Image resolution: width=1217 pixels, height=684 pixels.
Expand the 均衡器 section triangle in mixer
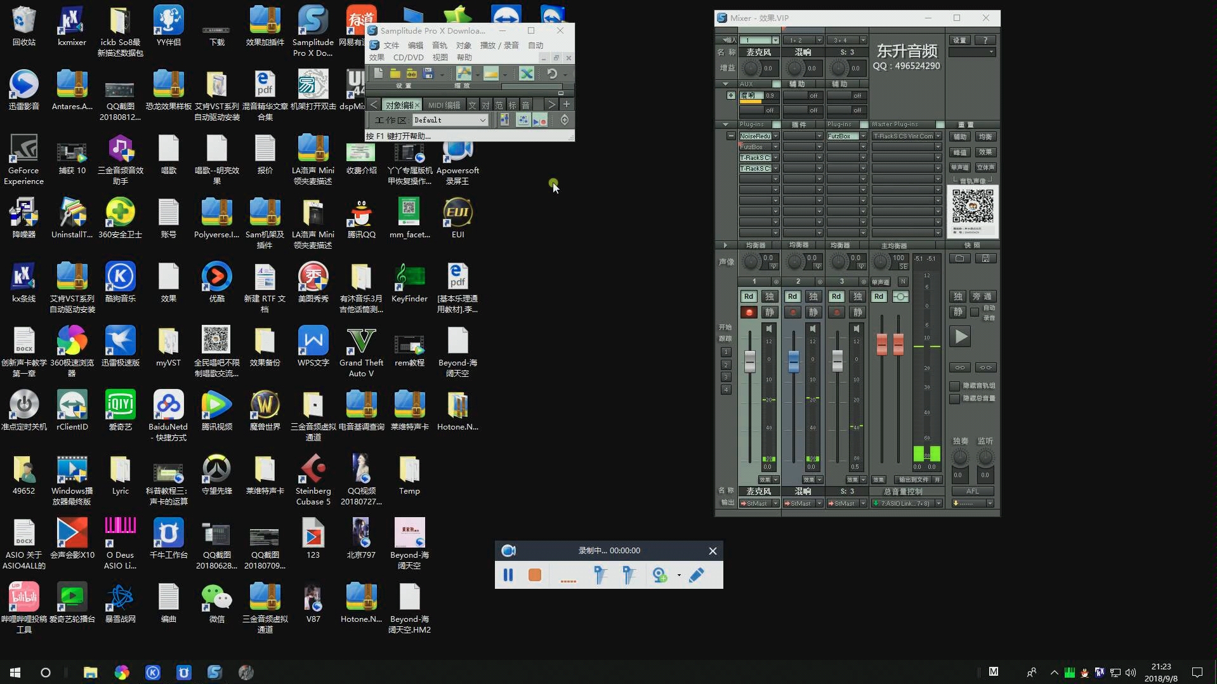coord(725,245)
